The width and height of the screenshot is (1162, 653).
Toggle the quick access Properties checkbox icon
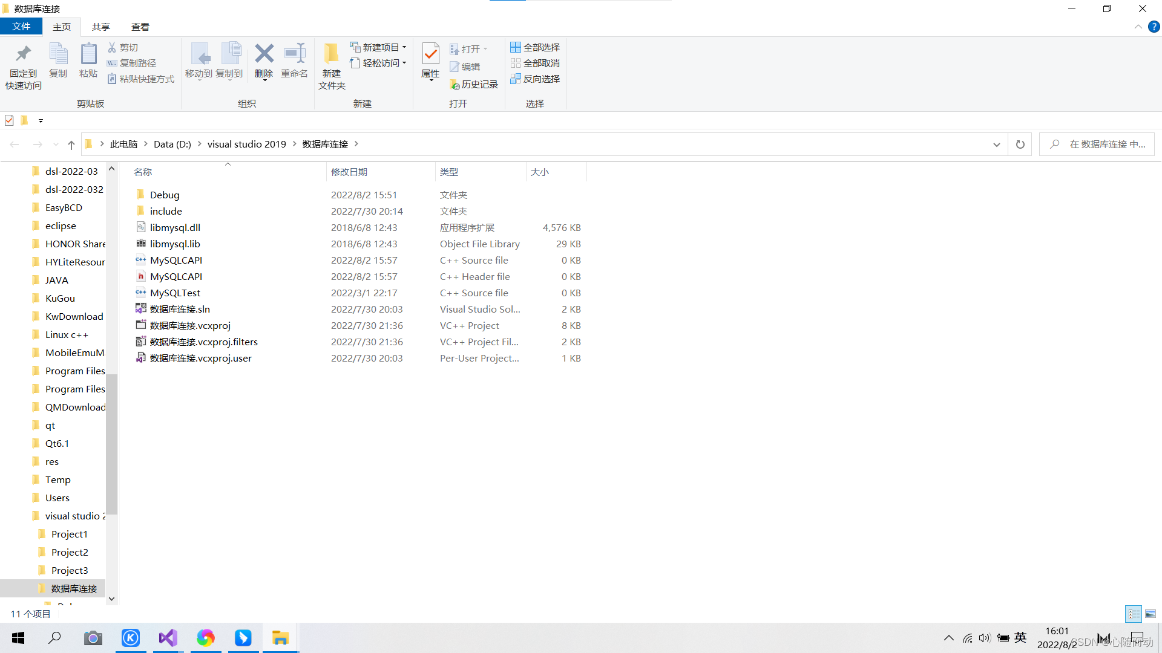9,120
